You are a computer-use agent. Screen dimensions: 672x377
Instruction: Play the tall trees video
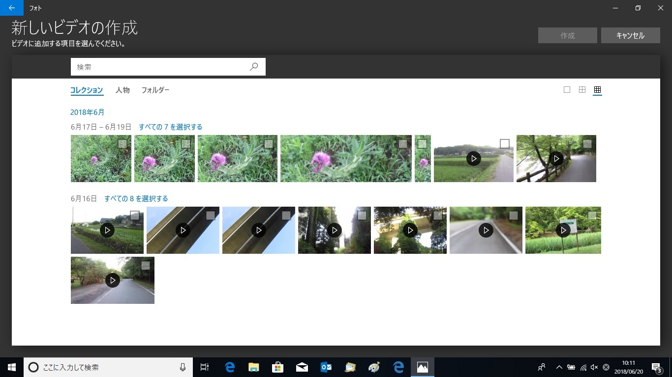point(335,230)
